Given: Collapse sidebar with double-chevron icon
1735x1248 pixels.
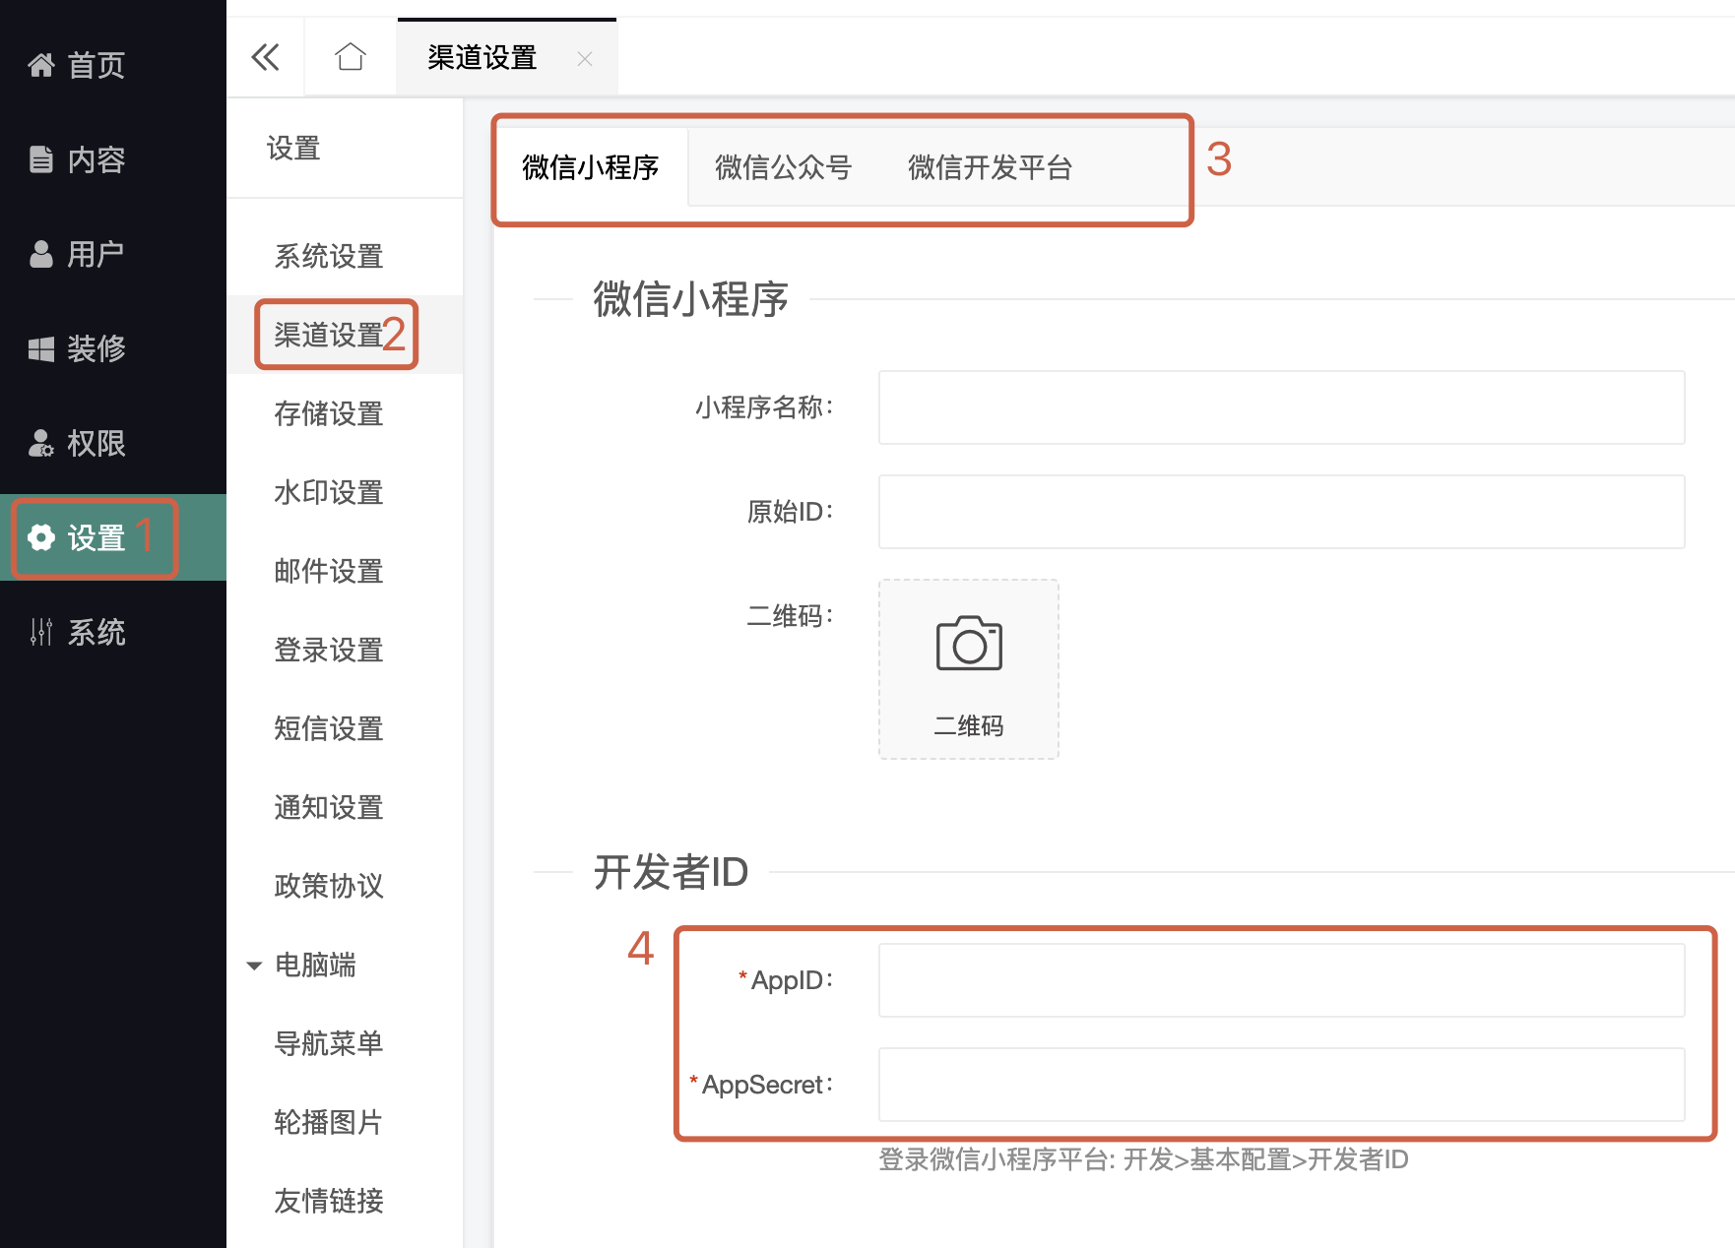Looking at the screenshot, I should [265, 57].
